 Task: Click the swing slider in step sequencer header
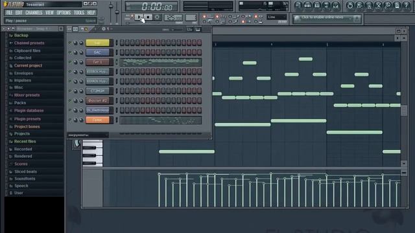tap(177, 30)
